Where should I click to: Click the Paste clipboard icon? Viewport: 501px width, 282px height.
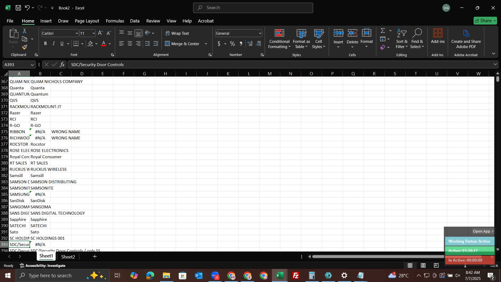(x=13, y=34)
